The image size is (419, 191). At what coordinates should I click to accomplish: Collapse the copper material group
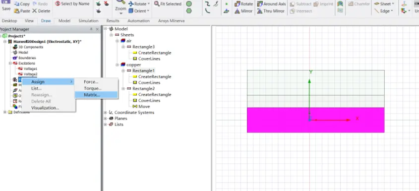click(x=117, y=64)
